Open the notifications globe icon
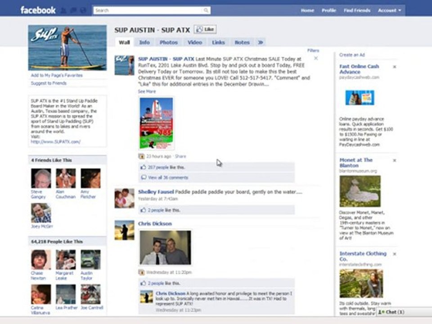 (83, 11)
